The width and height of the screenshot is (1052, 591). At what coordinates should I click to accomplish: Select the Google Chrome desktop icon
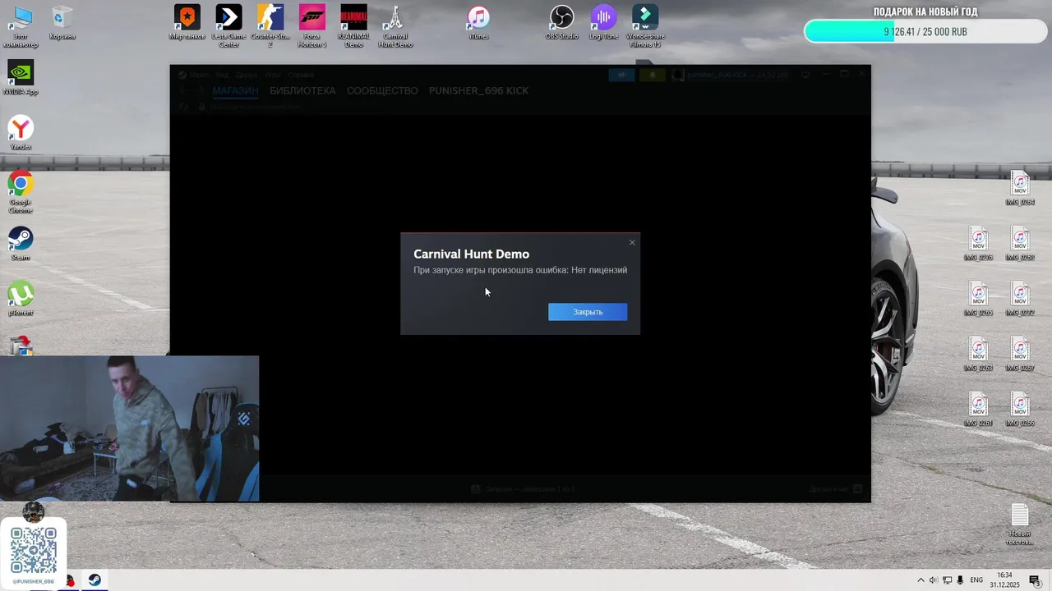21,192
